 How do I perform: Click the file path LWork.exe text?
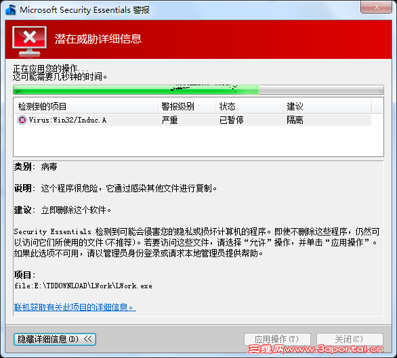(x=83, y=286)
